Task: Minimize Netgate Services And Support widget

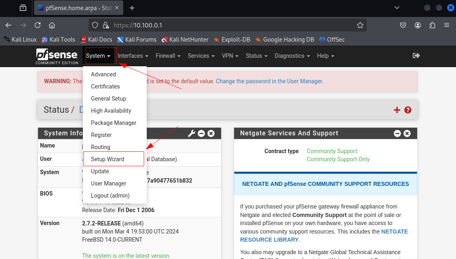Action: (x=397, y=133)
